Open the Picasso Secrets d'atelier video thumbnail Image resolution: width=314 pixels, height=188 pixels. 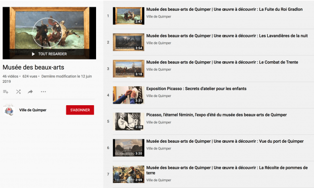point(129,95)
